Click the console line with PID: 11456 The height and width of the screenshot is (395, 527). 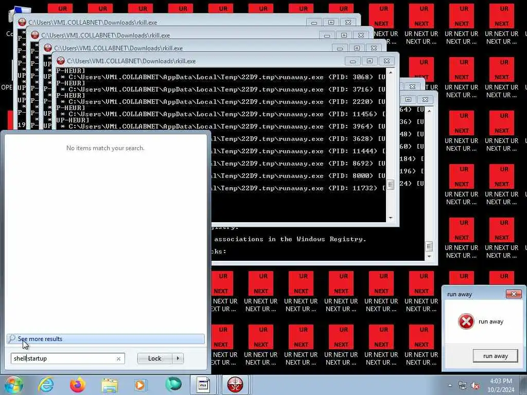point(221,114)
